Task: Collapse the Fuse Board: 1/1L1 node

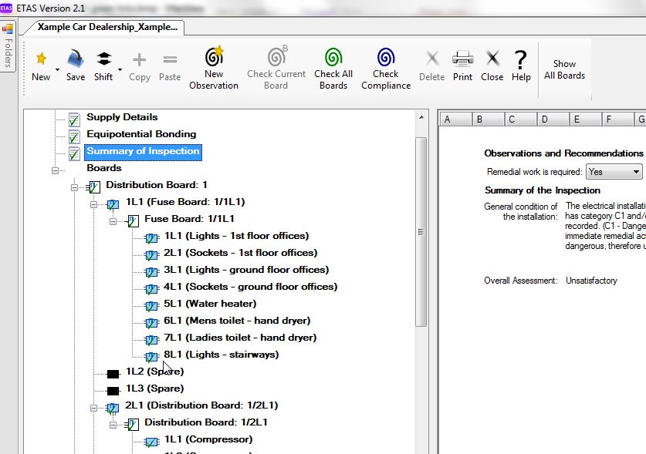Action: click(x=113, y=221)
